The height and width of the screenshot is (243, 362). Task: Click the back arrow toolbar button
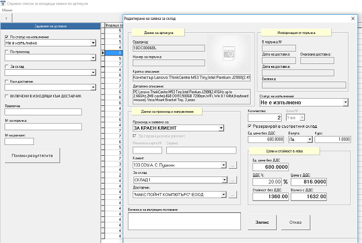[6, 18]
